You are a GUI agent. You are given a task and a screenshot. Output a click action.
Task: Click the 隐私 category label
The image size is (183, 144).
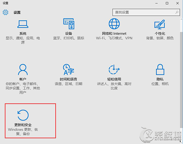160,79
